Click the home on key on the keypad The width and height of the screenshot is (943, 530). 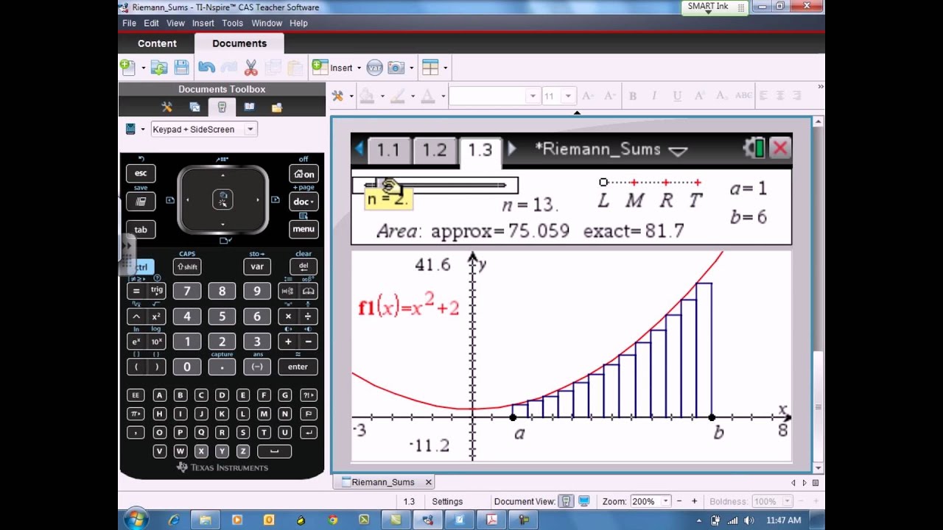304,174
